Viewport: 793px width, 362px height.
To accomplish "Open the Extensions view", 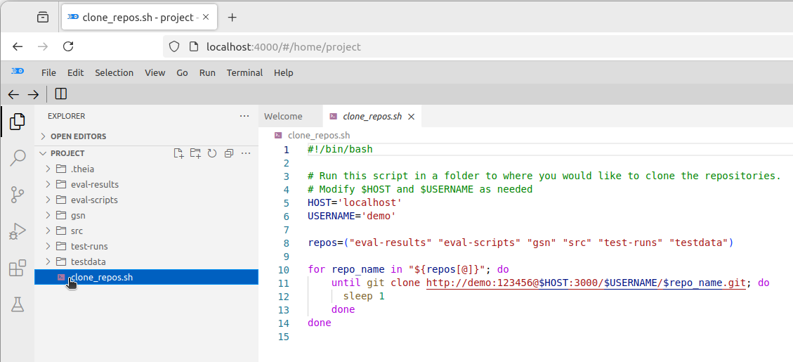I will tap(17, 268).
